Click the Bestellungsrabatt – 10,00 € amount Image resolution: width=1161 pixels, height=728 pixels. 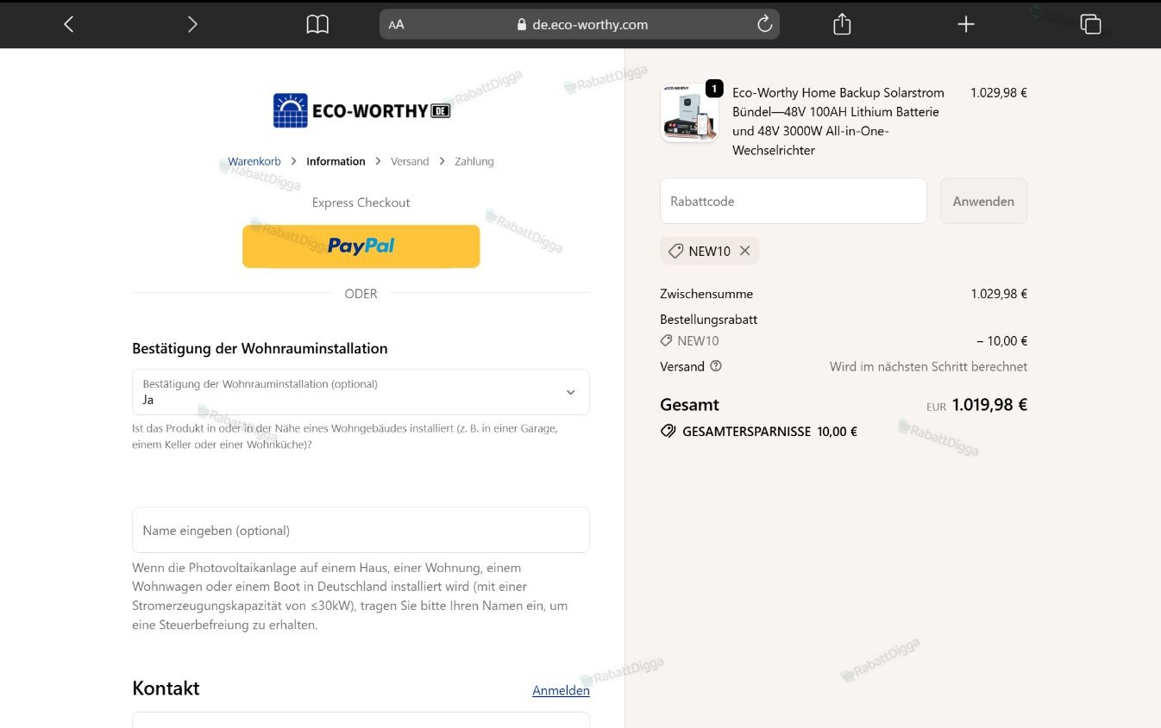click(x=1002, y=341)
